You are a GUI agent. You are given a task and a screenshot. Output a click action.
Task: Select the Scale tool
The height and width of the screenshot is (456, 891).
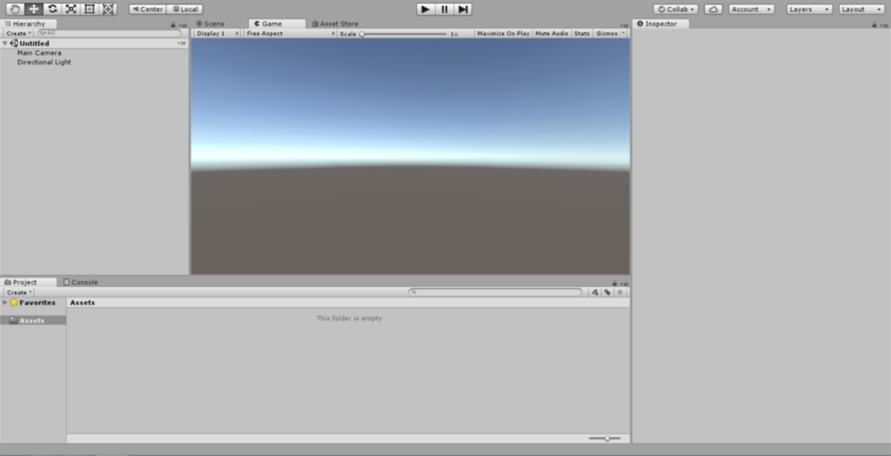tap(71, 9)
